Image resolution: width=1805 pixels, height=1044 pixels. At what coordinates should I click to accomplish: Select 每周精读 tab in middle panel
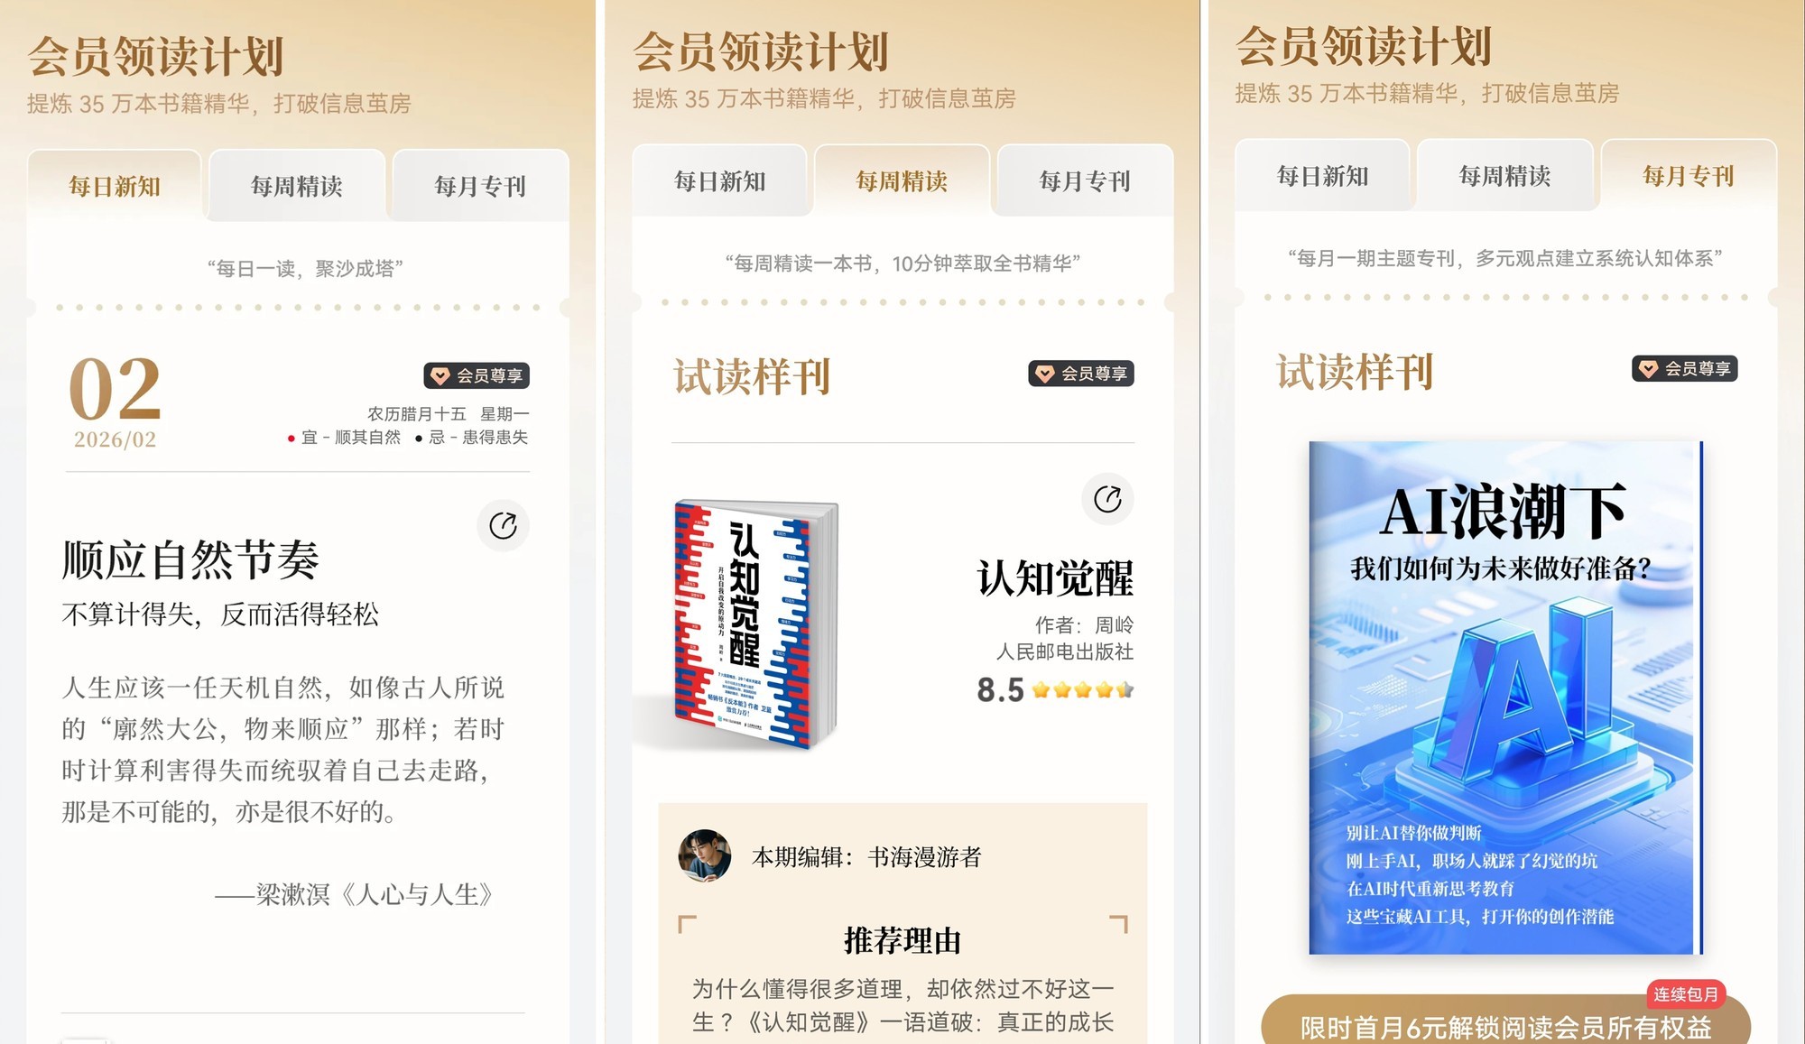(902, 181)
